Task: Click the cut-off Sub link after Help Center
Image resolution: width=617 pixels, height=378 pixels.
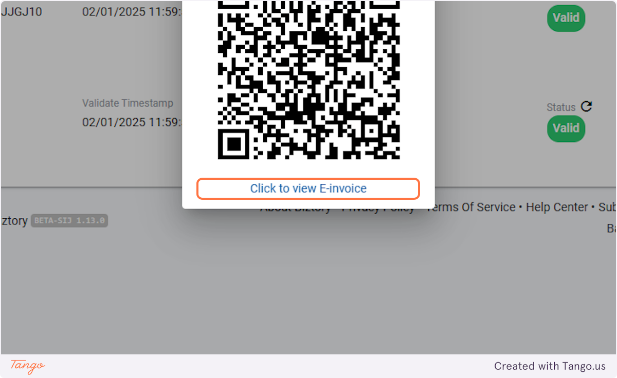Action: [607, 207]
